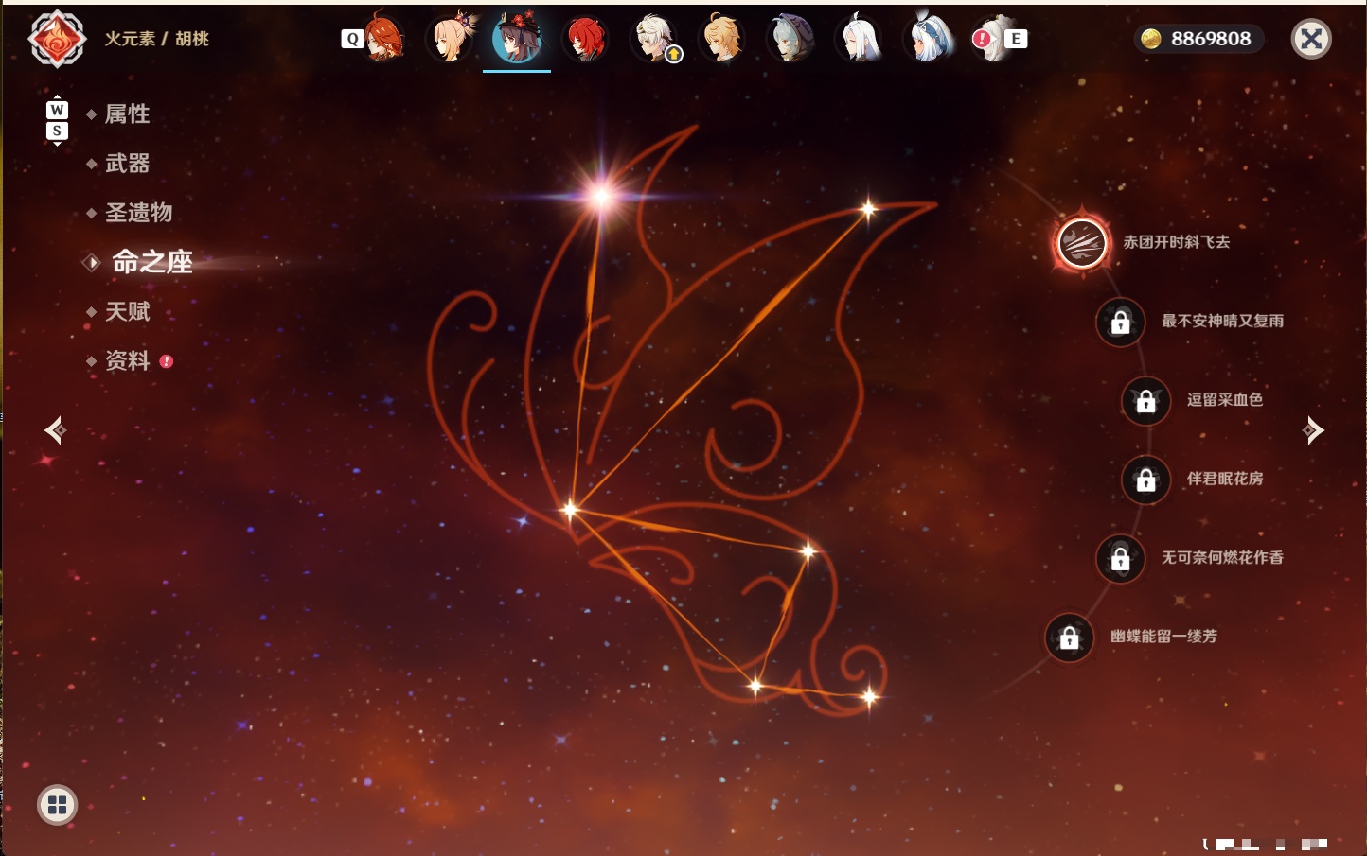Open the unlocked constellation 赤团开时斜飞去

[x=1082, y=243]
